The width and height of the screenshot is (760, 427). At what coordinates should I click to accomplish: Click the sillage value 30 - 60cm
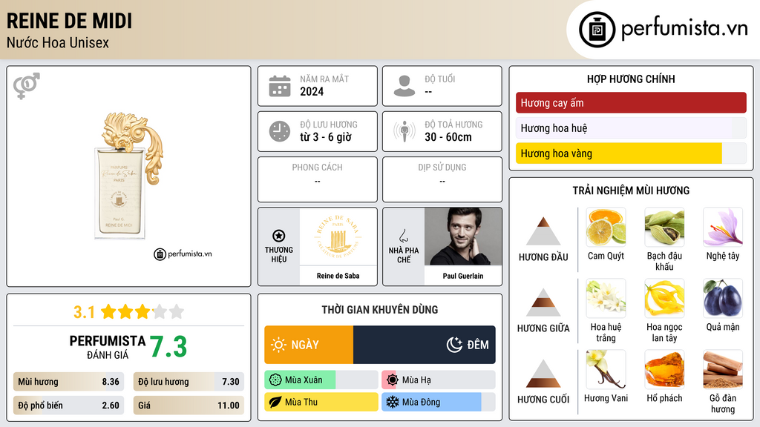[x=448, y=137]
